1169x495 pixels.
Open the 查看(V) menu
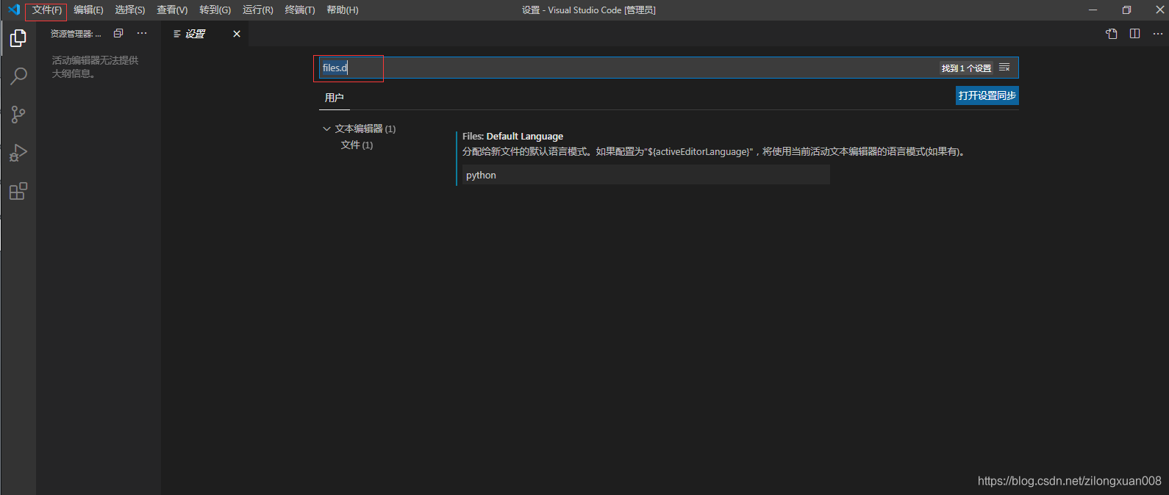tap(172, 10)
